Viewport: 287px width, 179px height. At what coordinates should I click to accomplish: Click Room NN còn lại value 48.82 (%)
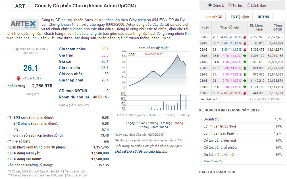[101, 97]
